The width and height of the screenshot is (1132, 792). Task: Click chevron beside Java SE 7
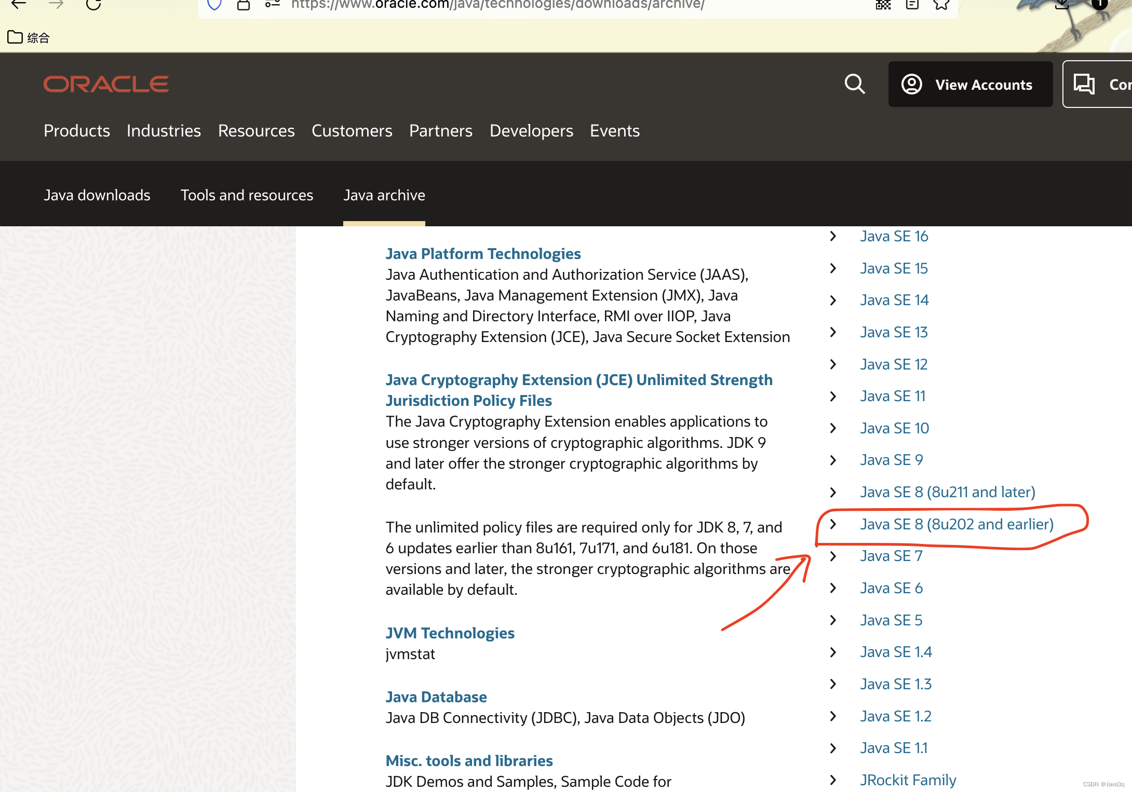pyautogui.click(x=833, y=556)
